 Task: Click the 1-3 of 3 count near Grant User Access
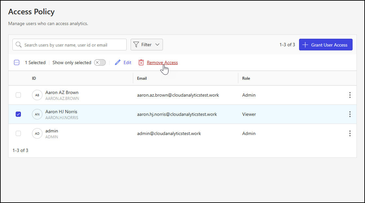point(287,45)
